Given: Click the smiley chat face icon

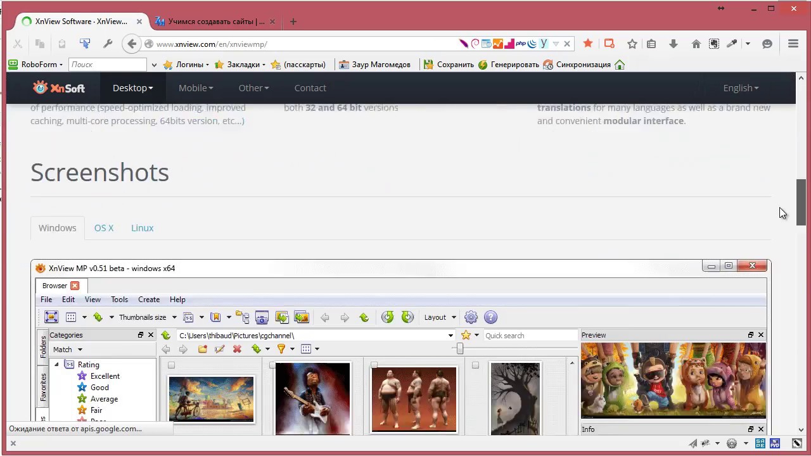Looking at the screenshot, I should pyautogui.click(x=767, y=44).
